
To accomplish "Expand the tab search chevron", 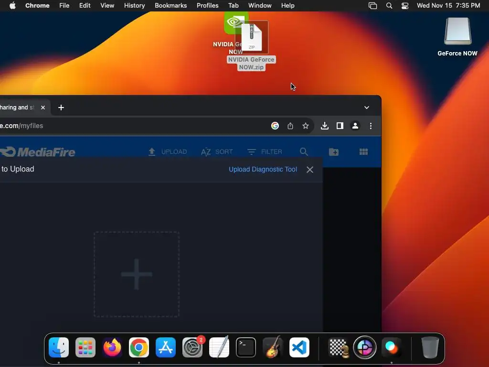I will coord(367,108).
